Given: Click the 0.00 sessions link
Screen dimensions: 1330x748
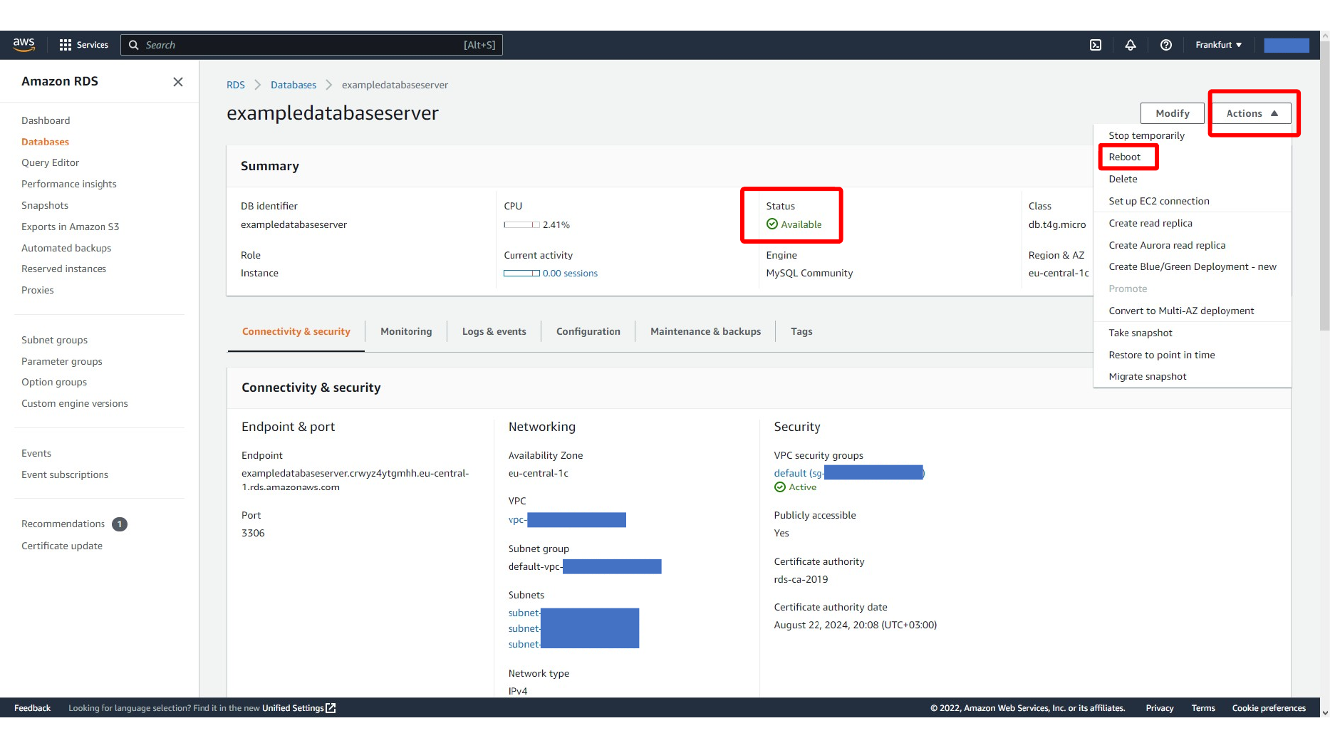Looking at the screenshot, I should tap(570, 273).
